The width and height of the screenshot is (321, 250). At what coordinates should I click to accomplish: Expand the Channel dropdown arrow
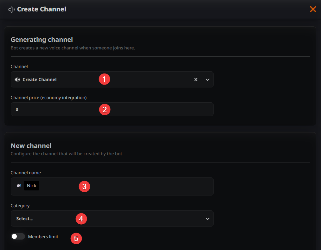(208, 80)
